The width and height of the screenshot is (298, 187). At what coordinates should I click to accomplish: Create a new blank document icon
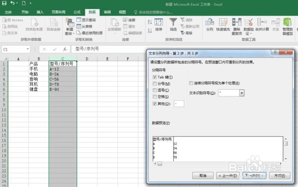[23, 3]
